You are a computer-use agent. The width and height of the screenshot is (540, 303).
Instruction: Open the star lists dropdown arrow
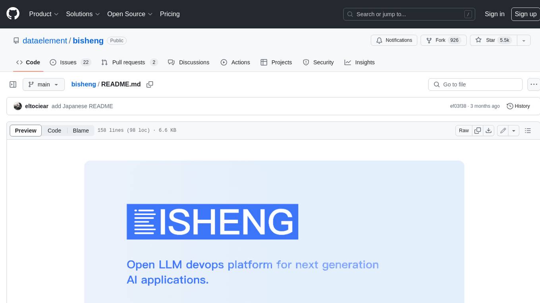(x=524, y=40)
